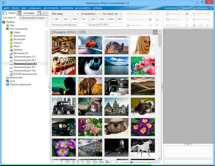Open the sort order options icon
The image size is (215, 166).
pos(95,162)
